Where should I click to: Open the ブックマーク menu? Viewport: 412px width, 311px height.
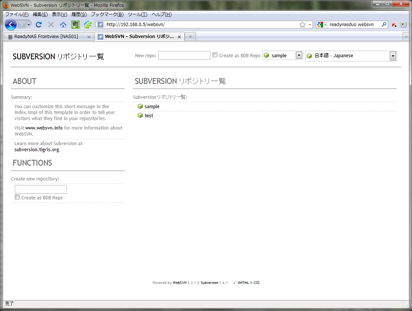[107, 14]
